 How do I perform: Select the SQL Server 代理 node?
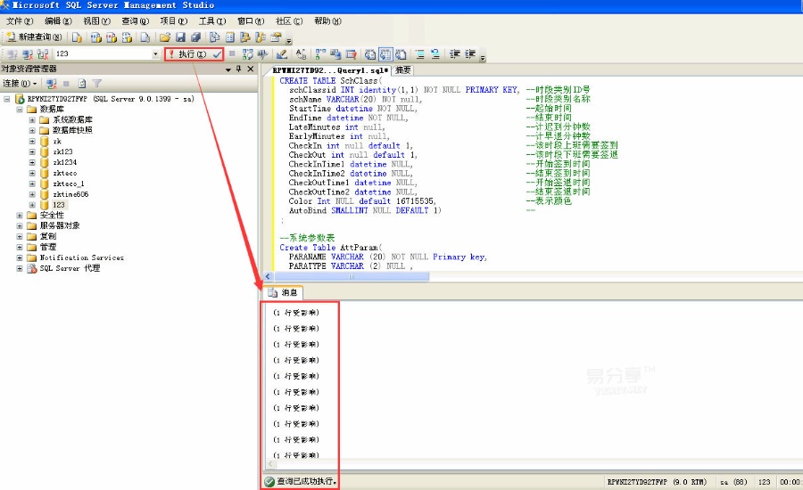coord(70,268)
